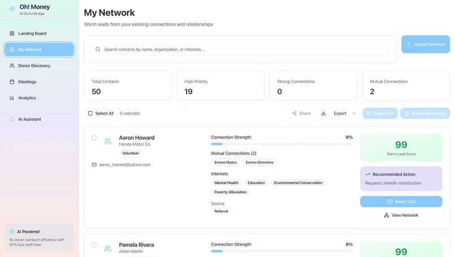The width and height of the screenshot is (455, 257).
Task: Click Aaron Howard's Warm Lead Score 99 card
Action: click(x=401, y=147)
